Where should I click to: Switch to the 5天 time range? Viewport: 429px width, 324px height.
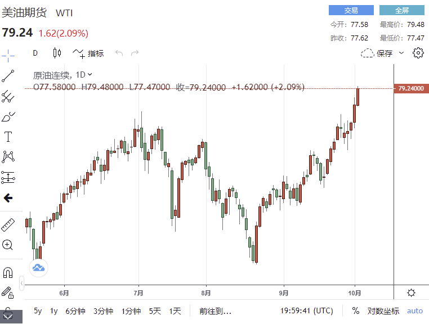click(x=155, y=310)
